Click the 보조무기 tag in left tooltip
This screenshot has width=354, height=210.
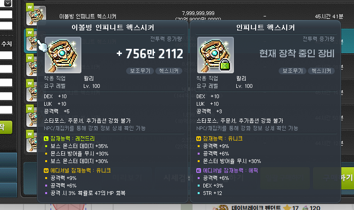click(x=140, y=71)
